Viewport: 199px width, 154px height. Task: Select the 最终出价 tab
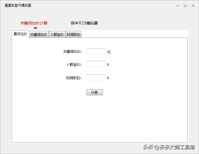click(21, 34)
